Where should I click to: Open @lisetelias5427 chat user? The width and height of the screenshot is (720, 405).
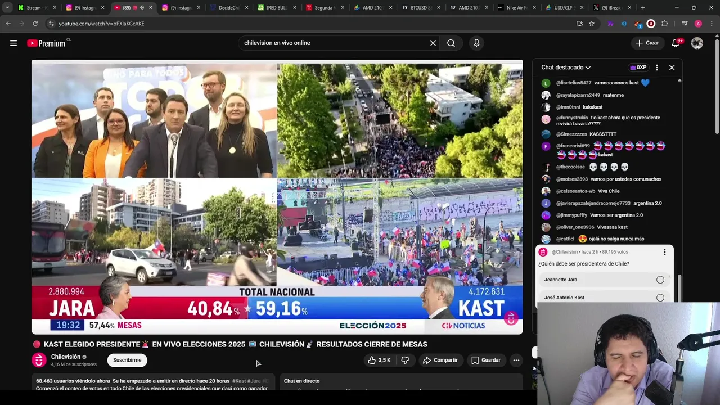pos(573,83)
